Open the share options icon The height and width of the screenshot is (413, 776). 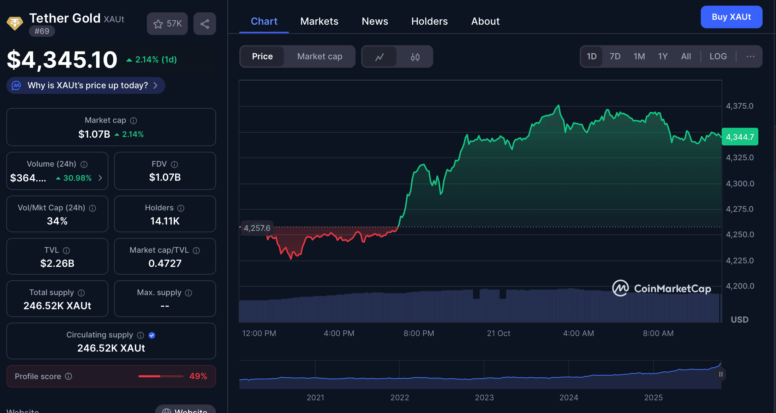tap(205, 24)
